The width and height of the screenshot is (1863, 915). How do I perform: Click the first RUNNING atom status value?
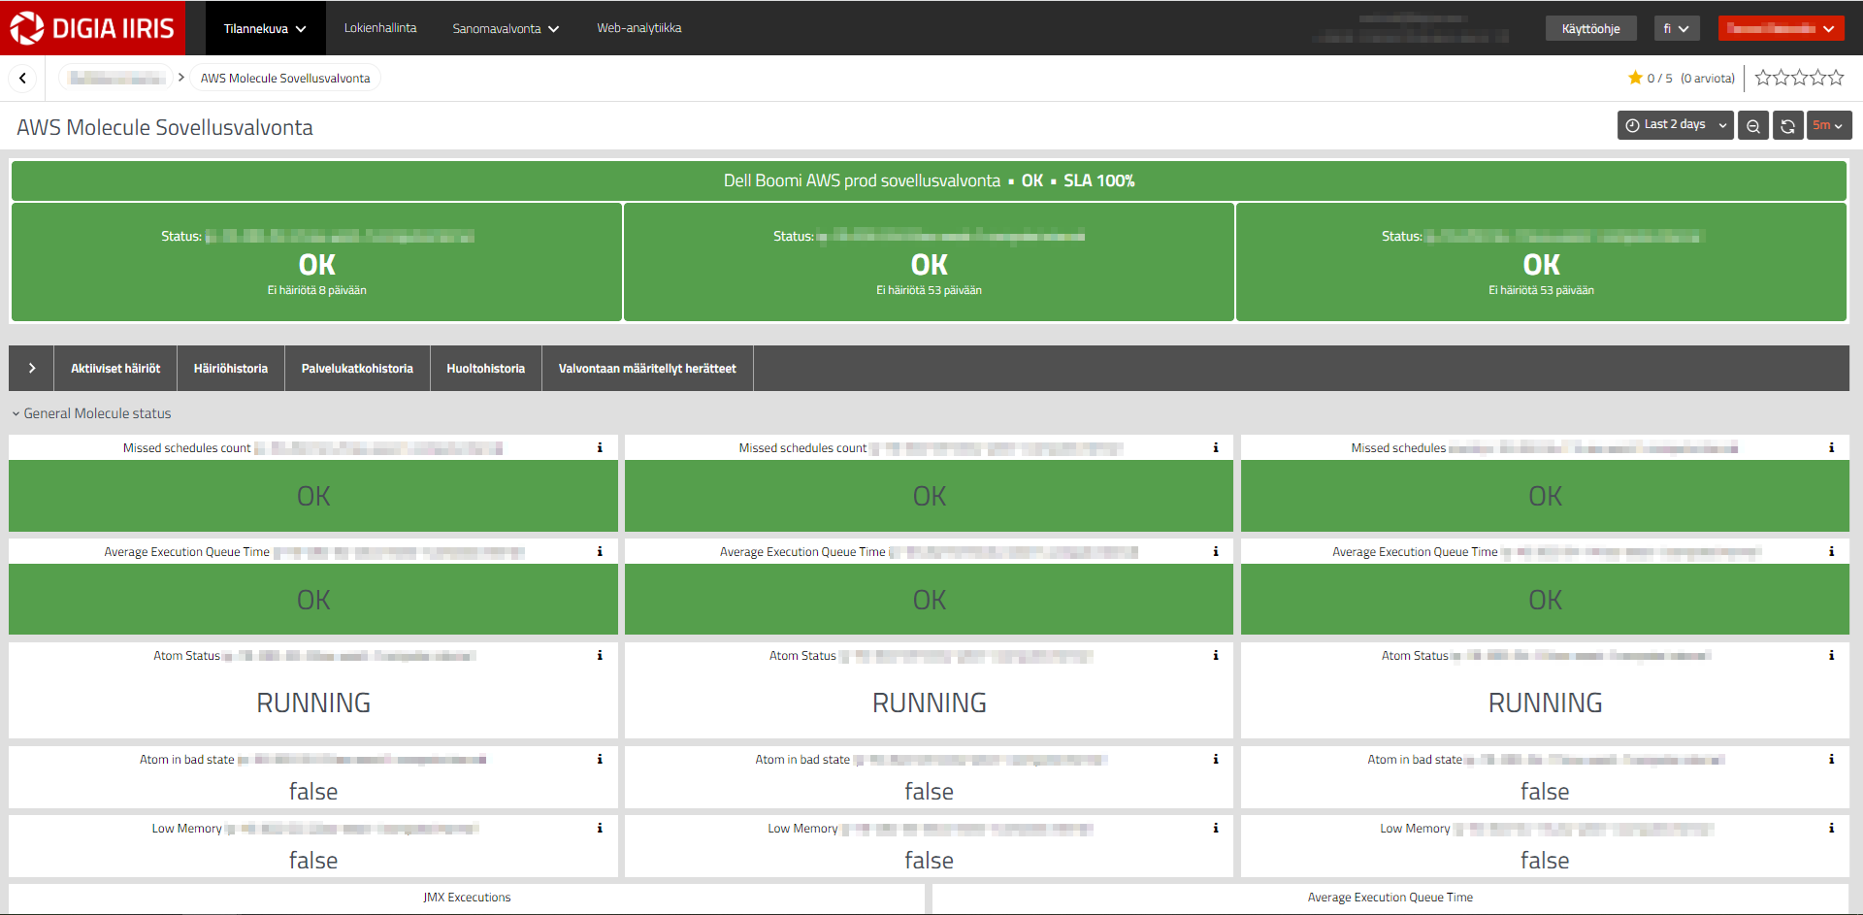313,703
